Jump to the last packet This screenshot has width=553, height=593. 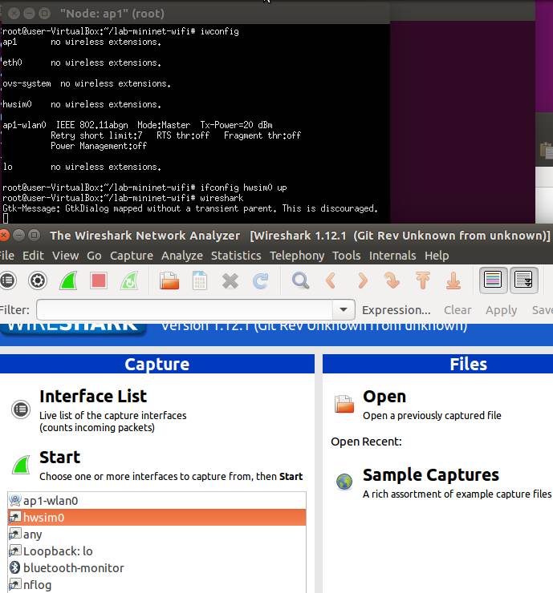click(x=453, y=280)
